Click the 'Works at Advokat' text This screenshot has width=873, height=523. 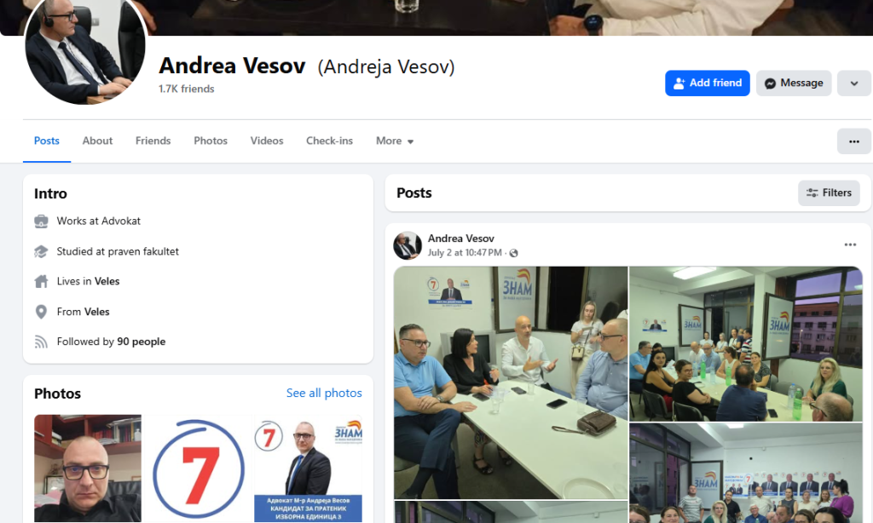[99, 221]
